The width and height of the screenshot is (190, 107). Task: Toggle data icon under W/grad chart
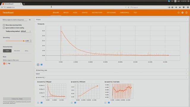(x=42, y=103)
